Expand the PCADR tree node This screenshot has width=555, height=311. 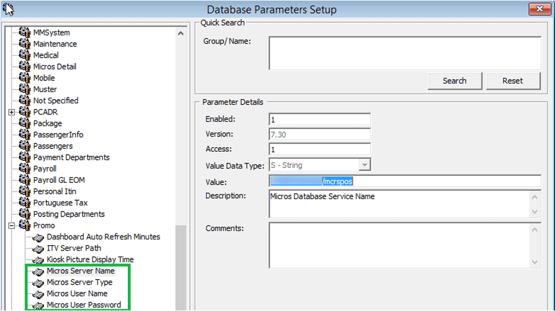click(12, 112)
